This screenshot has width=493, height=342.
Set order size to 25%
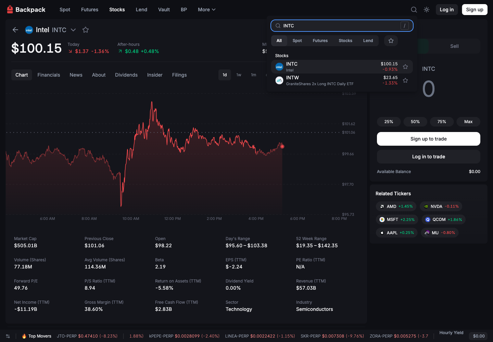(x=389, y=122)
